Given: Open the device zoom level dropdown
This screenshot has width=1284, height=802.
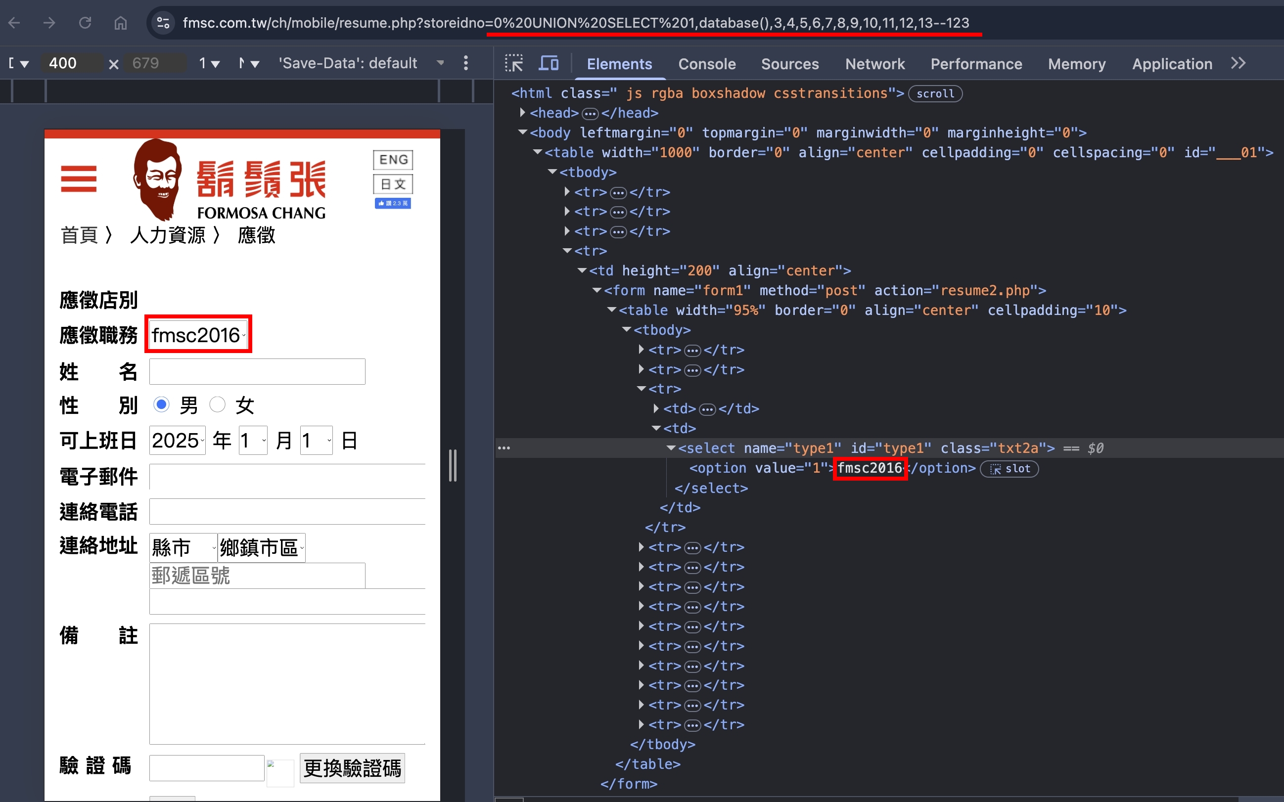Looking at the screenshot, I should (x=209, y=63).
